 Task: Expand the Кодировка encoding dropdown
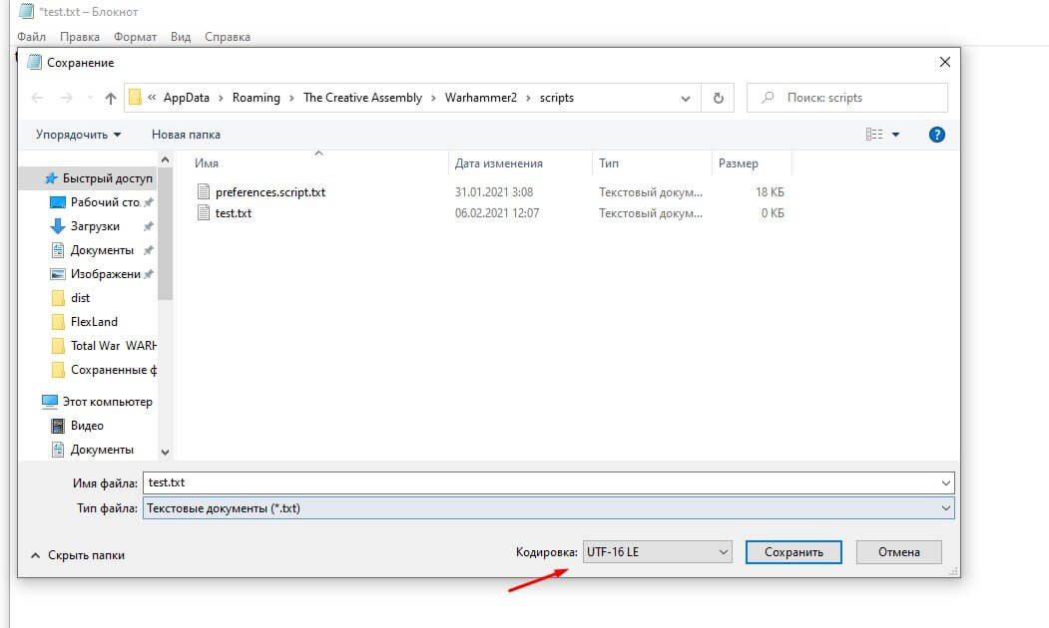(x=659, y=552)
